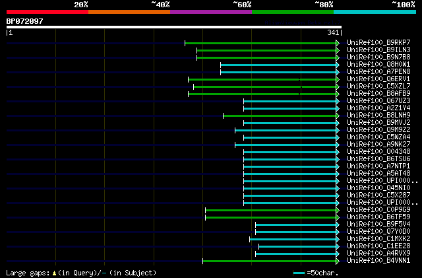Select the UniRef100_Q67UZ3 hit label
Viewport: 422px width, 278px height.
pyautogui.click(x=378, y=101)
